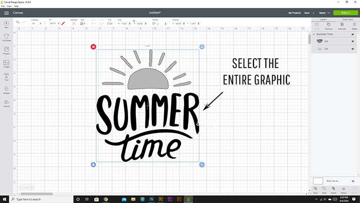Open My Projects link
The height and width of the screenshot is (203, 360).
tap(295, 13)
